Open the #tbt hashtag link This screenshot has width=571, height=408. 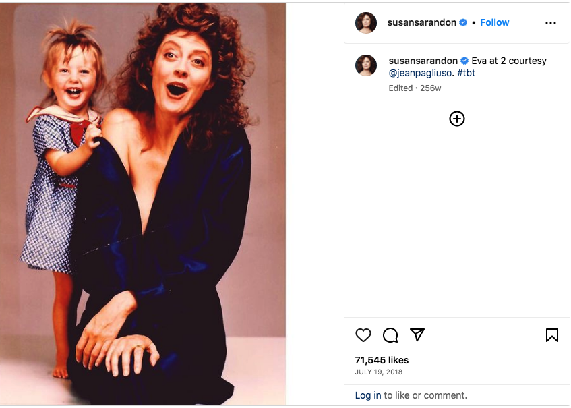[466, 73]
